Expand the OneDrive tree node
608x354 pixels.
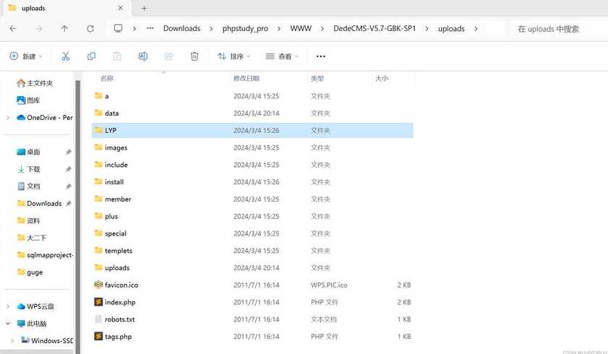coord(8,117)
